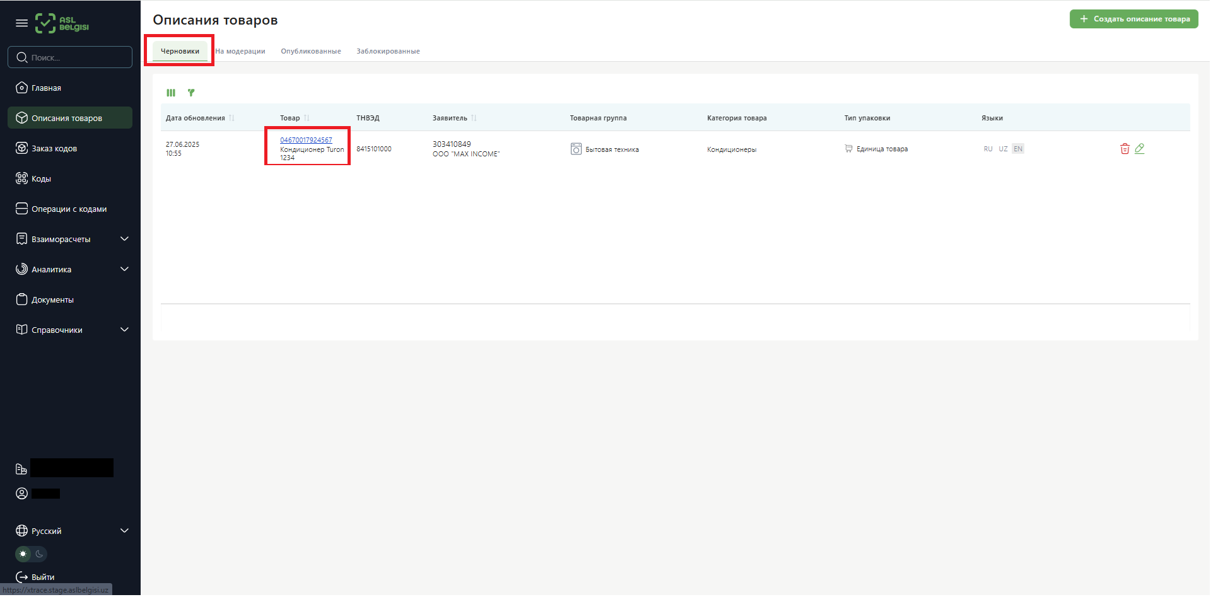Sort by Дата обновления column
Image resolution: width=1211 pixels, height=597 pixels.
(x=231, y=118)
